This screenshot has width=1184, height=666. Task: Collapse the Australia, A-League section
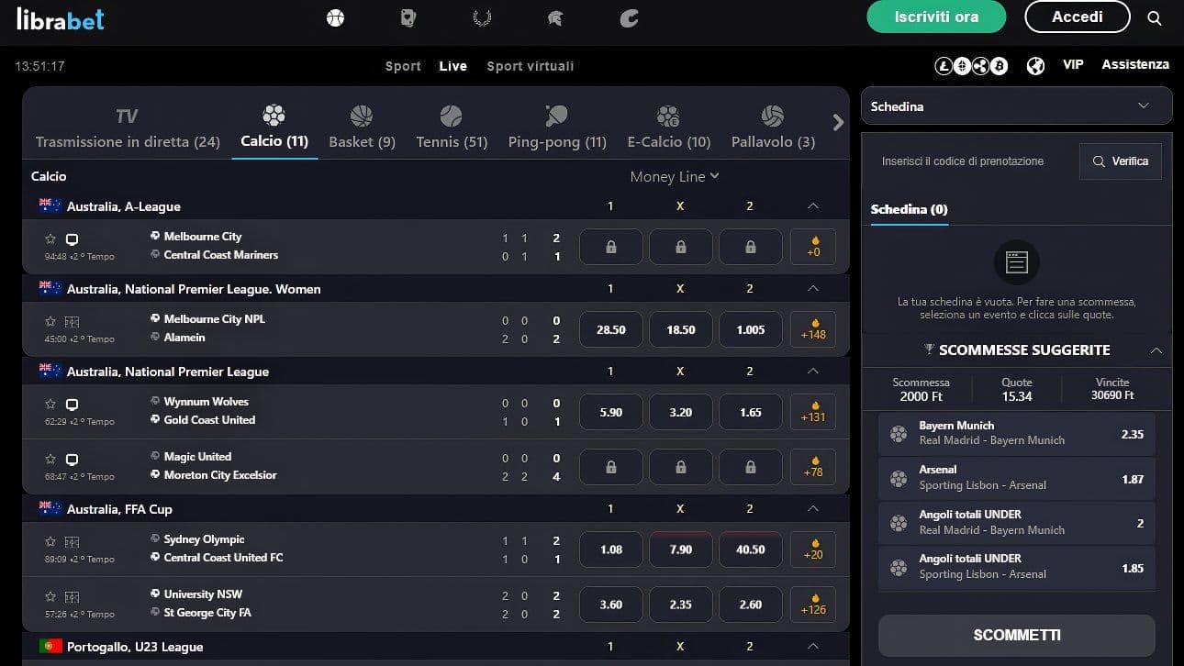(x=811, y=205)
